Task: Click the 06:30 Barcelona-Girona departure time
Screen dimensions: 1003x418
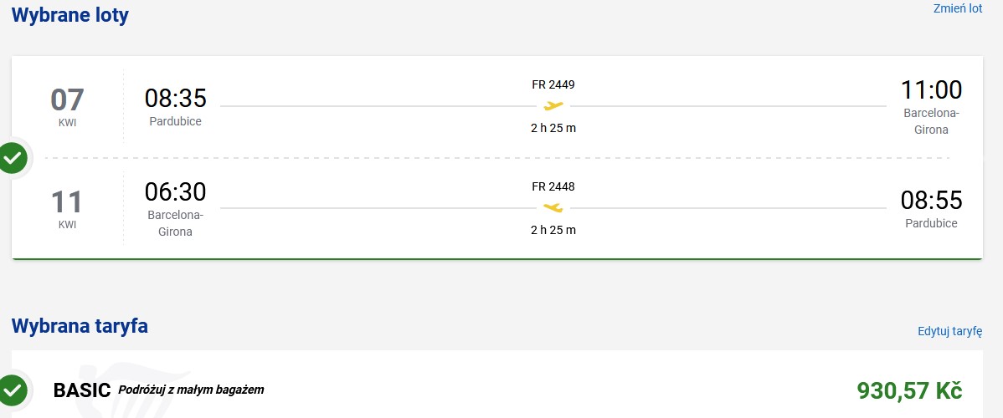Action: [175, 191]
